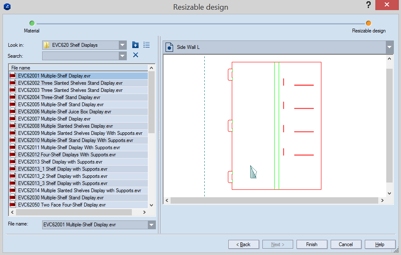Expand the Side Wall L part dropdown

390,47
